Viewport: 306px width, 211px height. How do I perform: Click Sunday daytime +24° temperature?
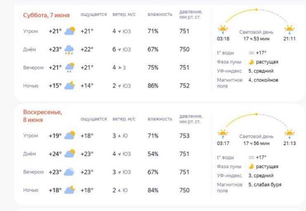tap(55, 154)
